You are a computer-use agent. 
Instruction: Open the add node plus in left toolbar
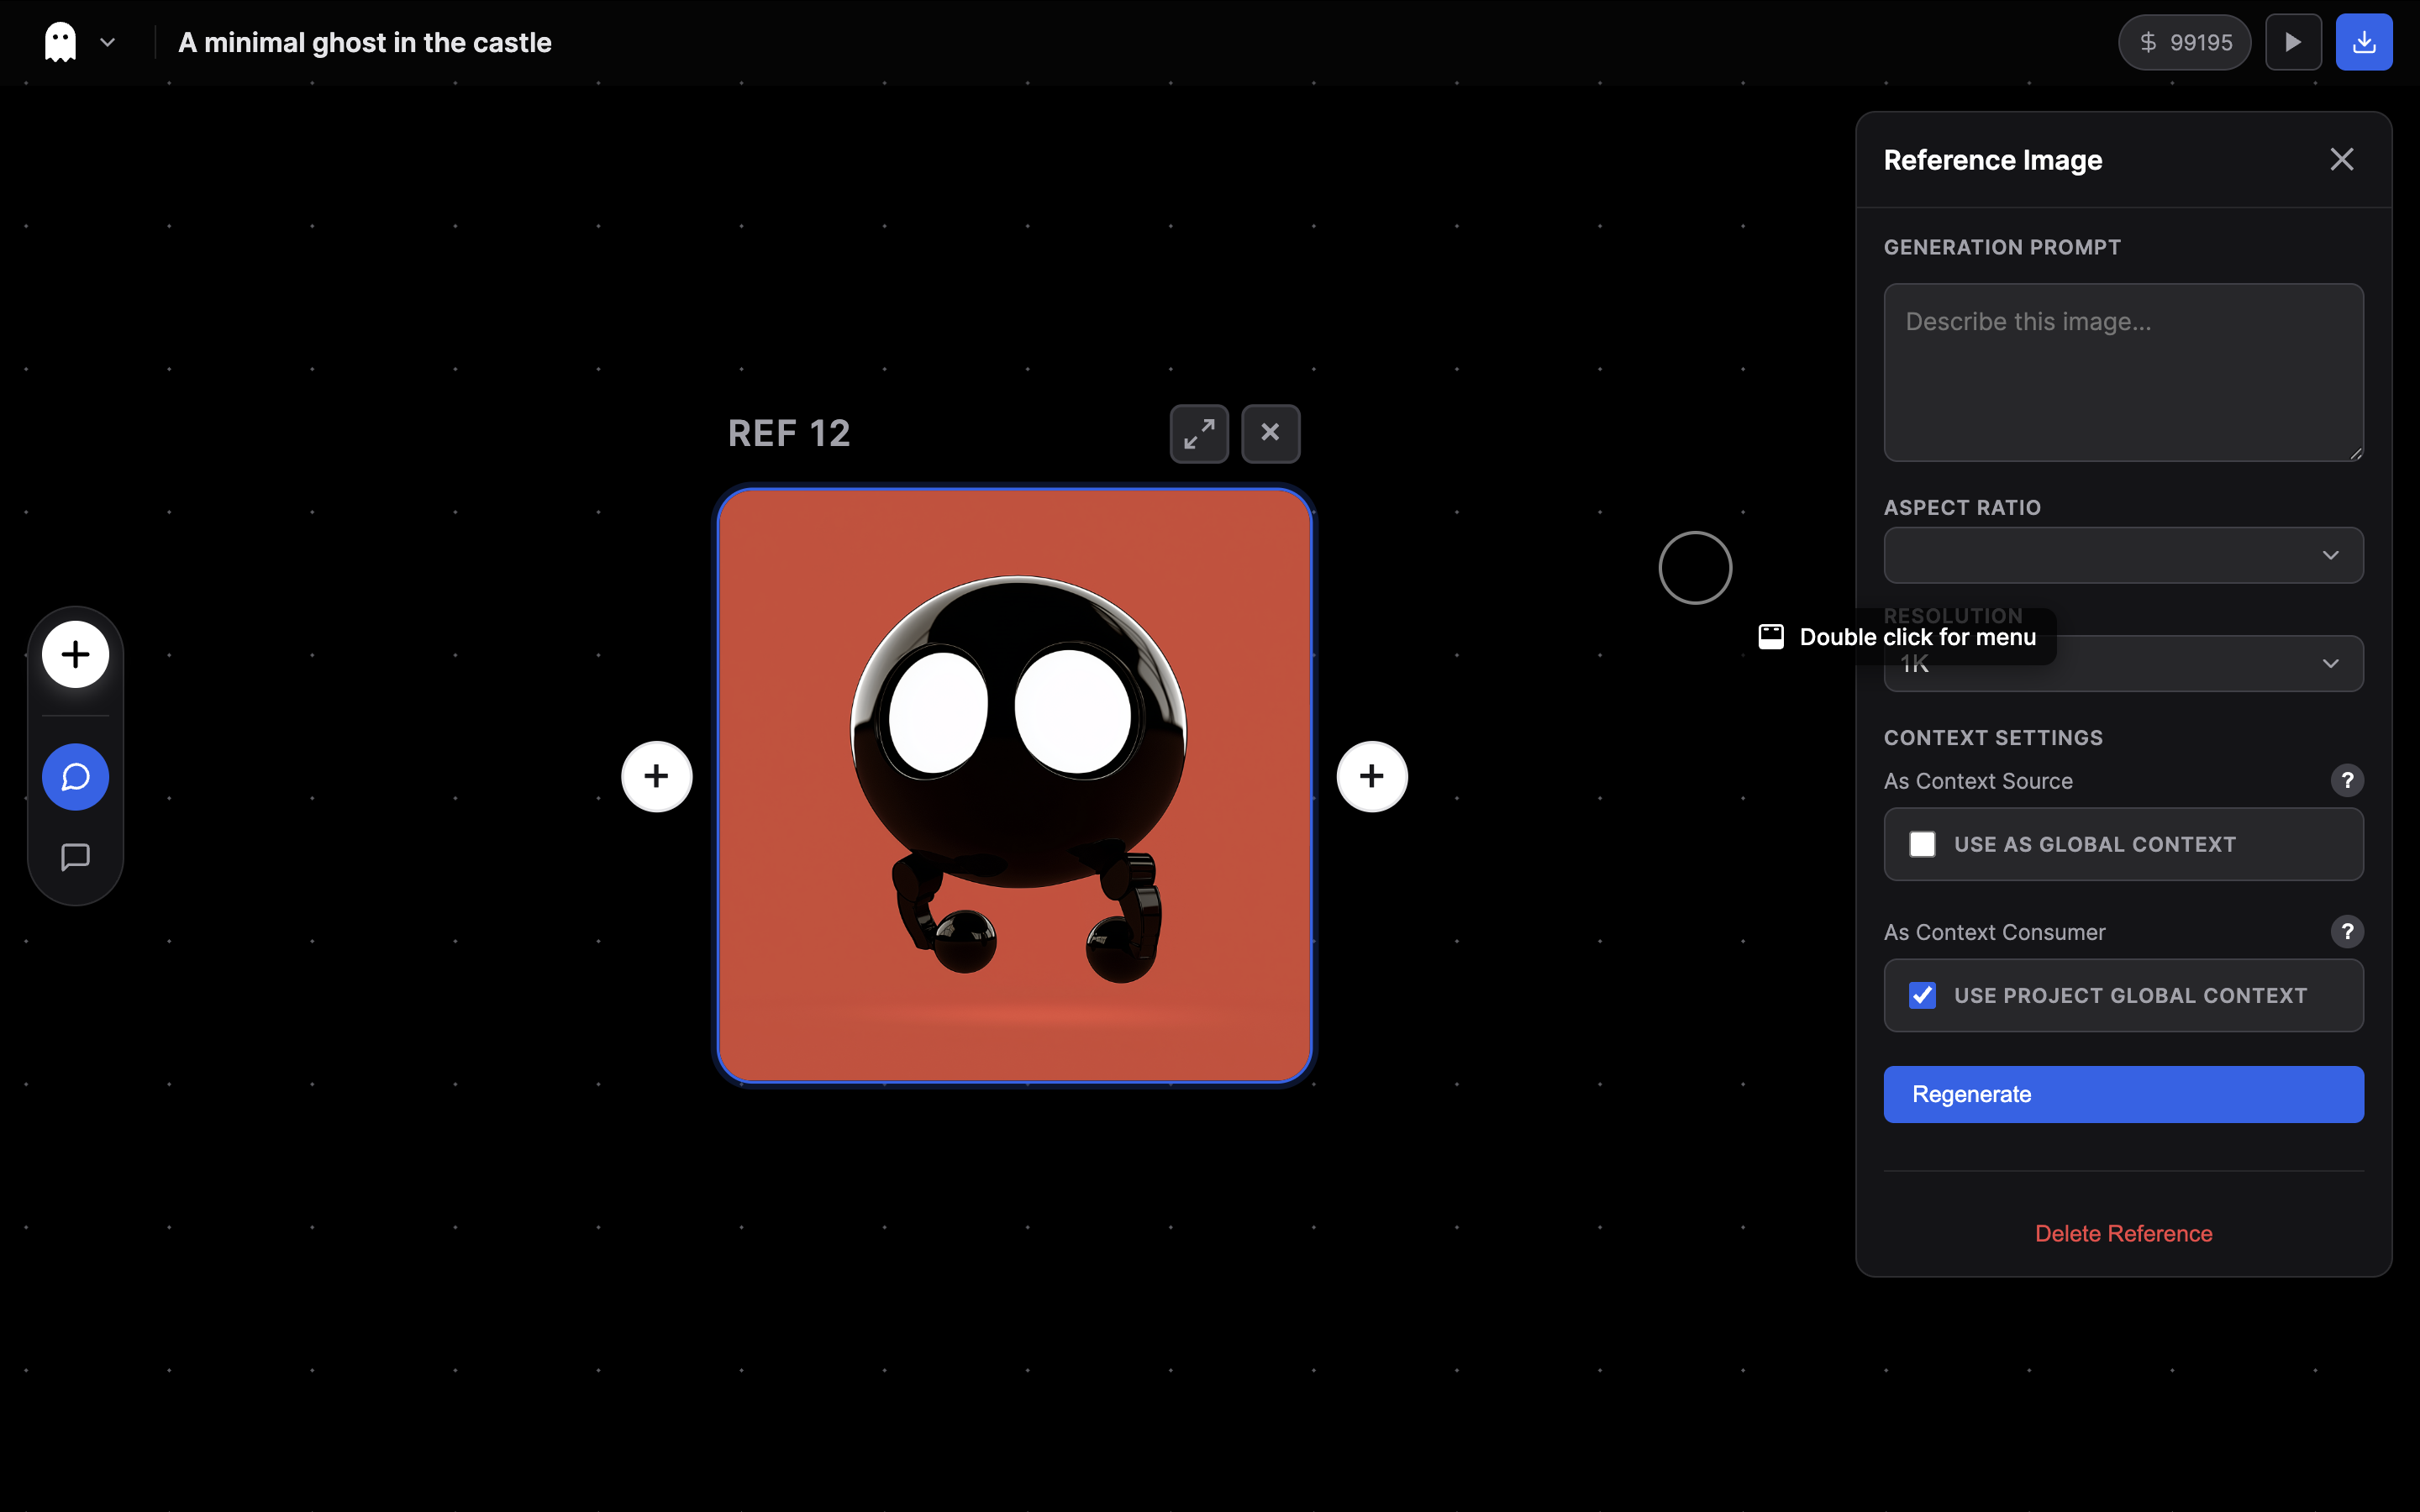click(75, 654)
